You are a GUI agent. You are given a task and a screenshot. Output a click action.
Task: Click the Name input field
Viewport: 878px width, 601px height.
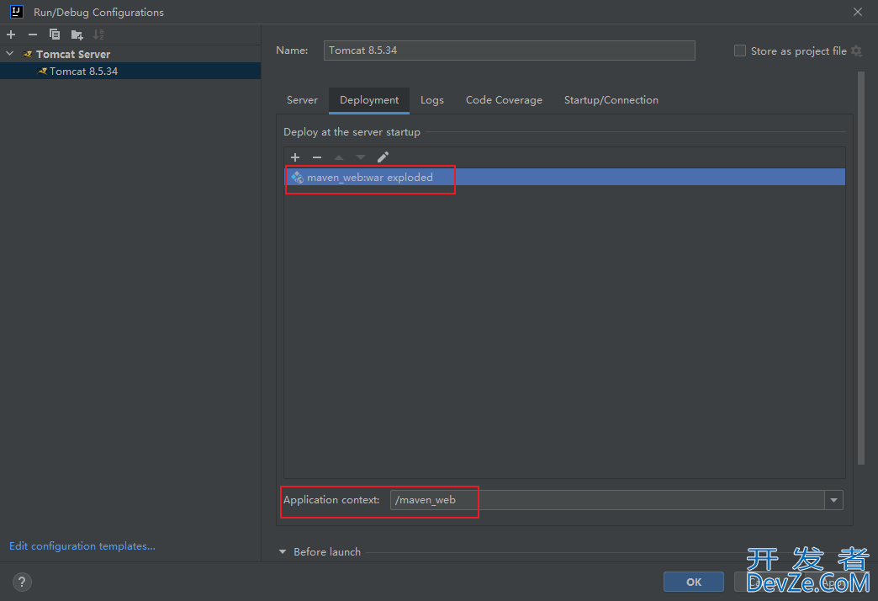(509, 51)
